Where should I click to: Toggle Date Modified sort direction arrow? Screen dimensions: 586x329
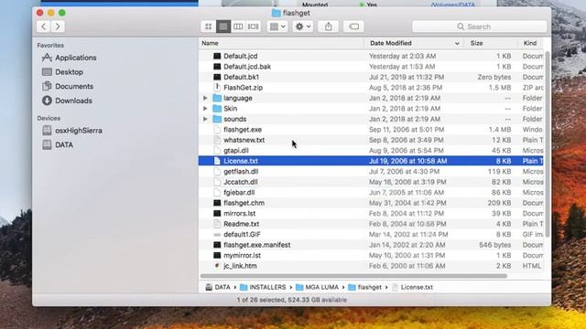(457, 44)
